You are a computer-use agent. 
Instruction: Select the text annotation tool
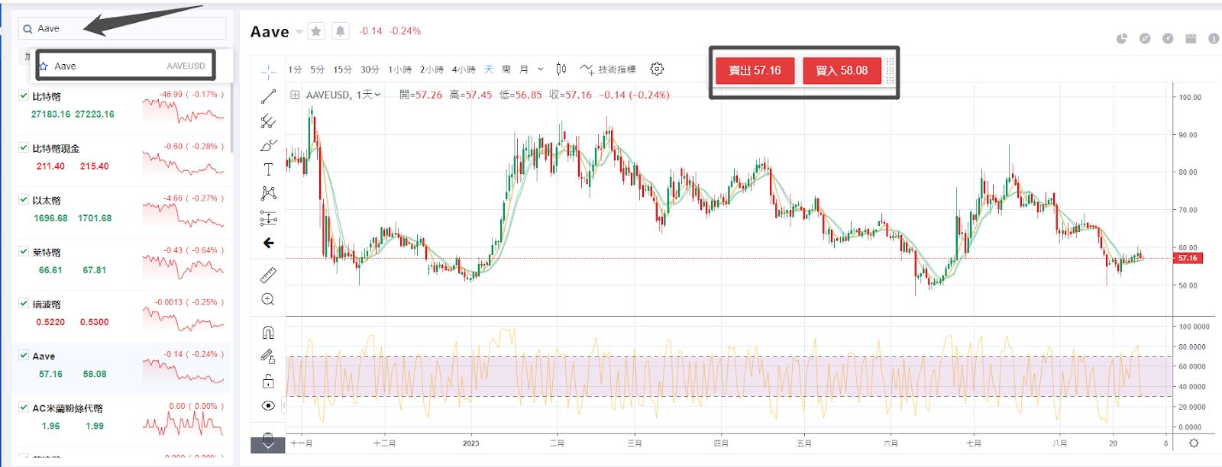[268, 169]
